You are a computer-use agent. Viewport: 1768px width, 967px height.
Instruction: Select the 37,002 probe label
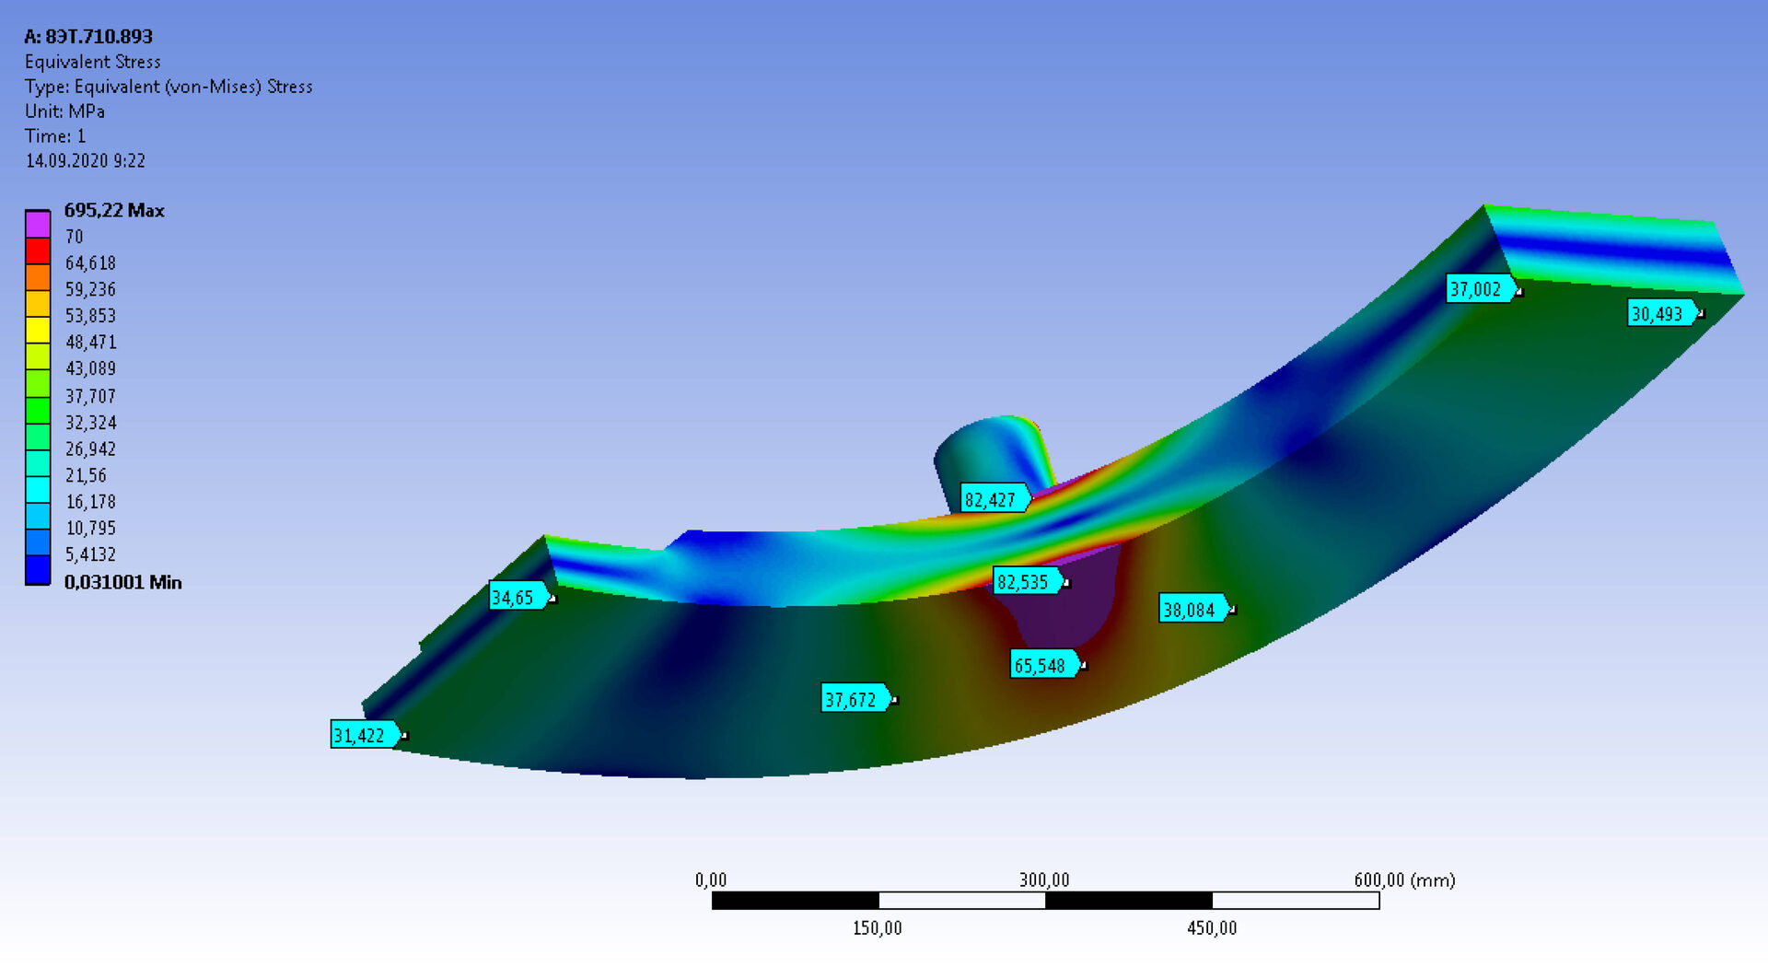pos(1483,289)
